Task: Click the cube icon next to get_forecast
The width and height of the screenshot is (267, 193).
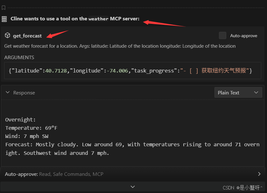Action: tap(8, 35)
